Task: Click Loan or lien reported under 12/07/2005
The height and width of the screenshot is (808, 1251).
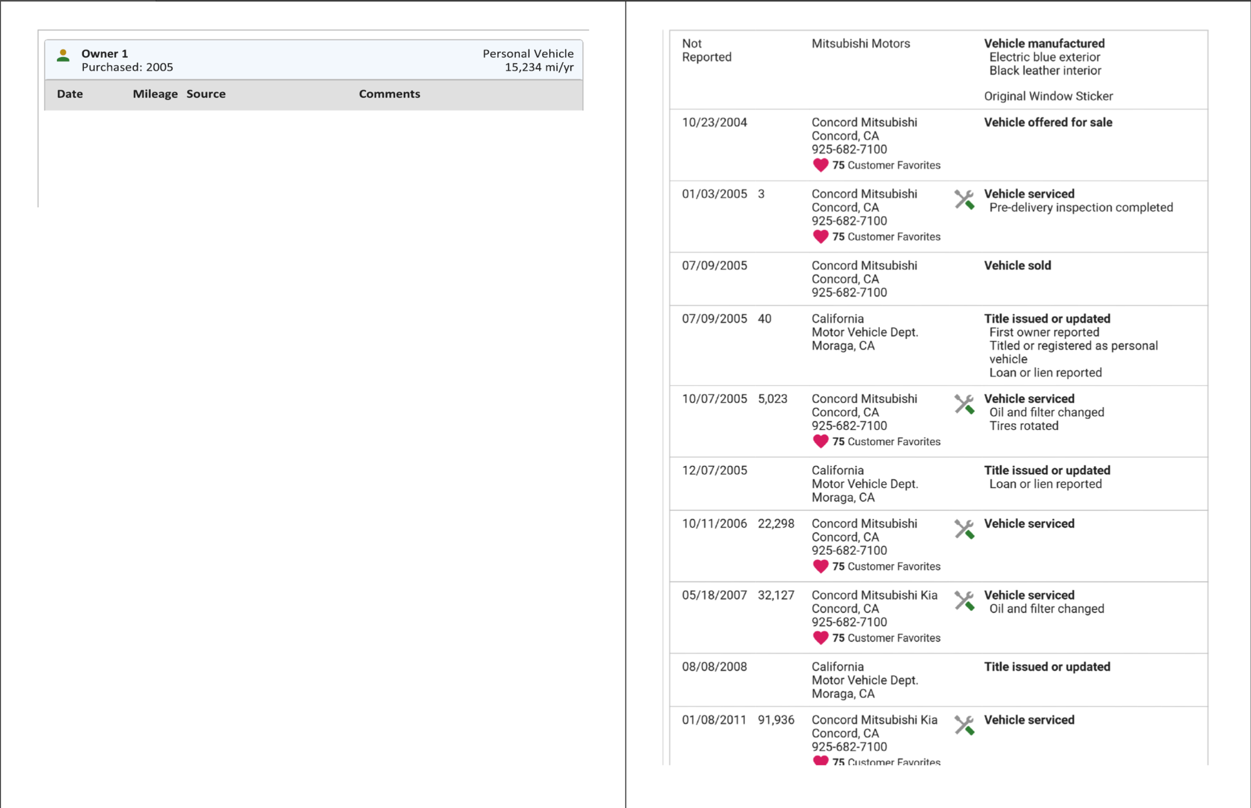Action: (1045, 484)
